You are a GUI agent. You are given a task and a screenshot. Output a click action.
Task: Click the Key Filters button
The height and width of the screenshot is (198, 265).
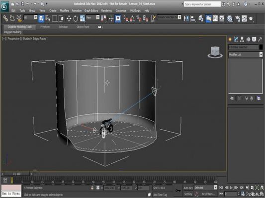[208, 194]
